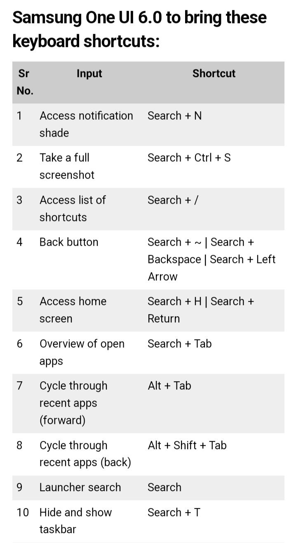
Task: Click the 'Hide and show taskbar' entry
Action: tap(76, 521)
